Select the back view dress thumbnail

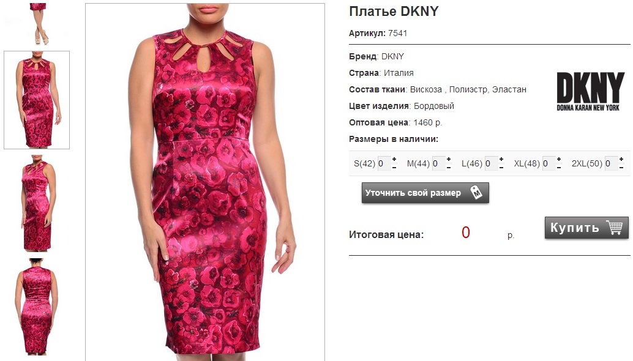pyautogui.click(x=37, y=307)
